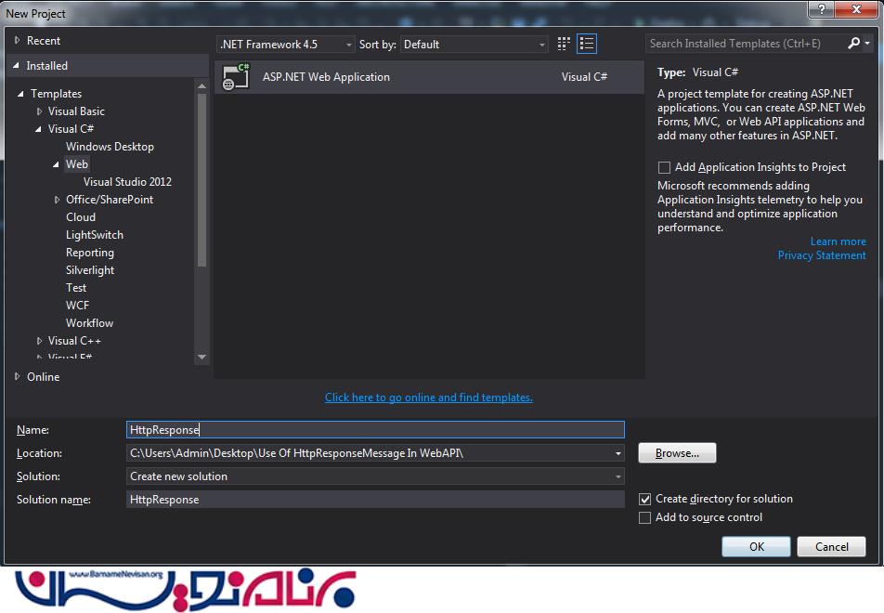Select the Reporting category
Viewport: 884px width, 613px height.
click(x=90, y=253)
